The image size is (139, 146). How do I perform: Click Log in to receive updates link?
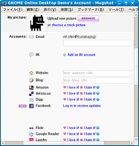click(82, 106)
